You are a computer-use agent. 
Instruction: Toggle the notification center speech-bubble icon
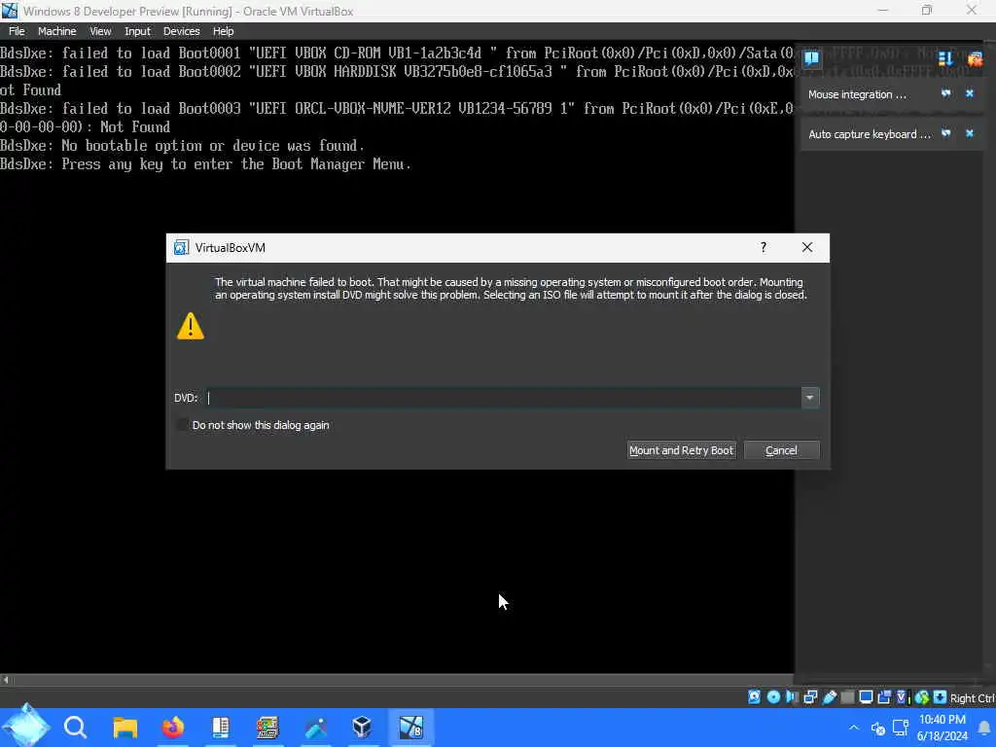(x=811, y=59)
